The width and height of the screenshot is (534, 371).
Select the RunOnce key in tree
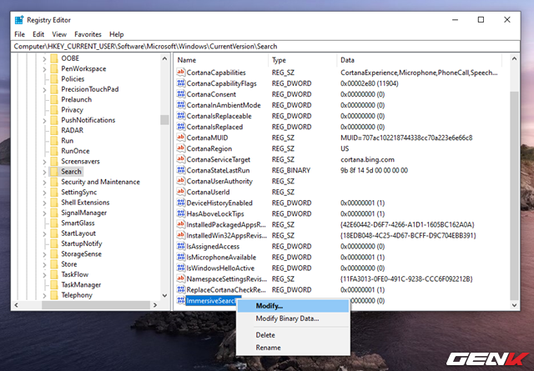75,151
